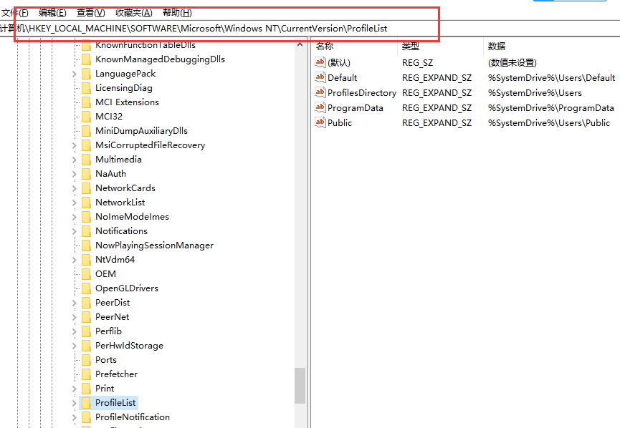Select the NetworkCards key folder icon

coord(85,188)
